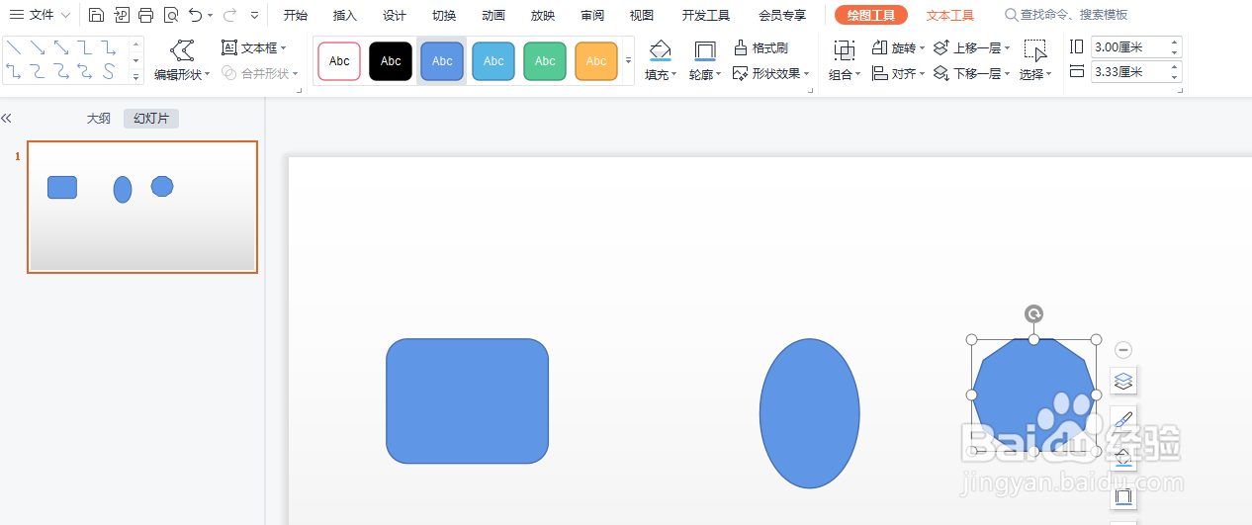Open the Slide Show (放映) ribbon tab
Viewport: 1252px width, 525px height.
543,15
